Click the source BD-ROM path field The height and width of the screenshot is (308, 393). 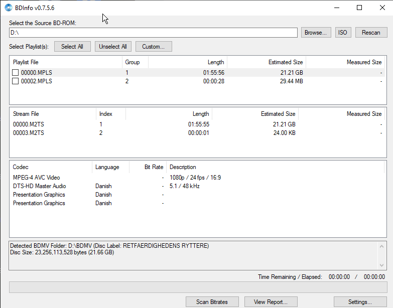point(153,33)
